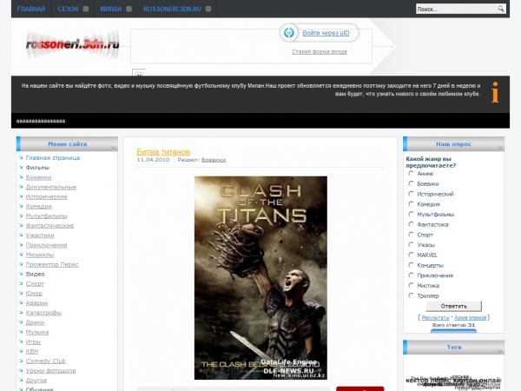Click the uID login round icon

click(x=289, y=33)
